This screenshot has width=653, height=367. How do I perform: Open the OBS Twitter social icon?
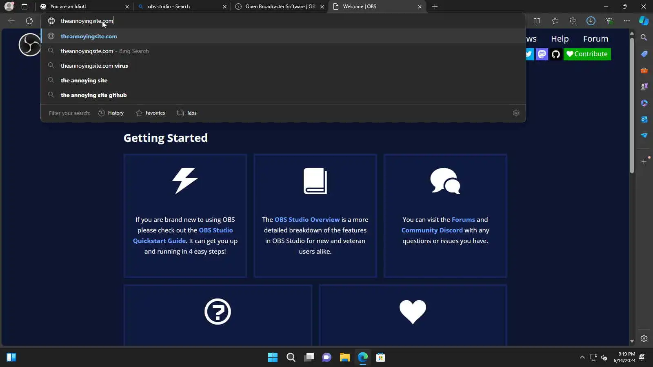529,54
